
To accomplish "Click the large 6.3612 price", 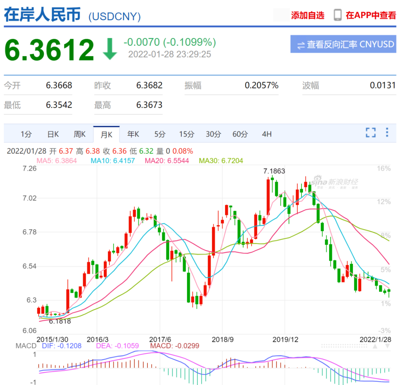I will tap(50, 49).
